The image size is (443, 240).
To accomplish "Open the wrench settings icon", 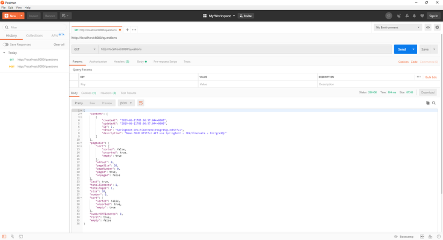I will (407, 16).
